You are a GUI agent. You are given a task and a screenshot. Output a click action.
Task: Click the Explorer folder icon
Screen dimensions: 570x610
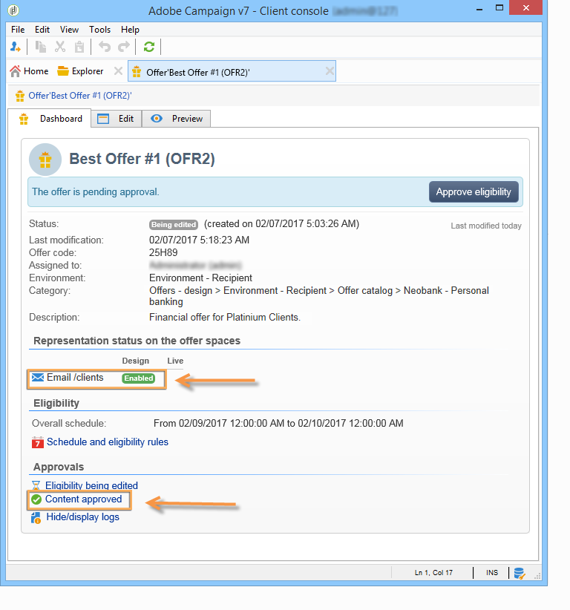(x=62, y=71)
